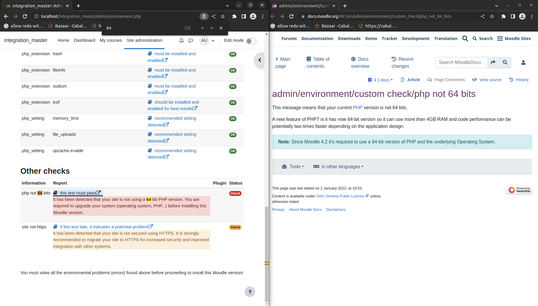538x306 pixels.
Task: Click the MoodleDocs search magnifier button
Action: pos(505,62)
